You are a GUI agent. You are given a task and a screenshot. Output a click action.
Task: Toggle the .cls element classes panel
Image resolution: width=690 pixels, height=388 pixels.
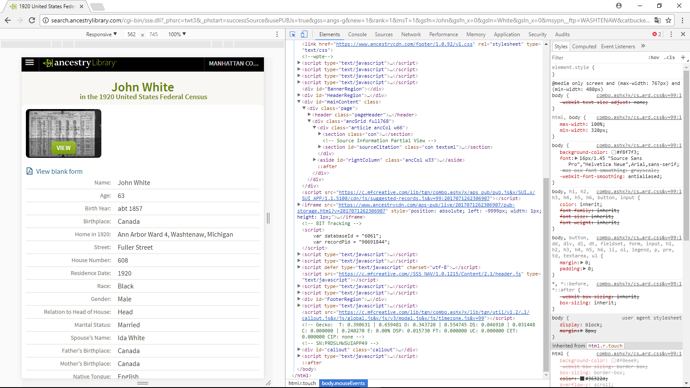point(669,57)
